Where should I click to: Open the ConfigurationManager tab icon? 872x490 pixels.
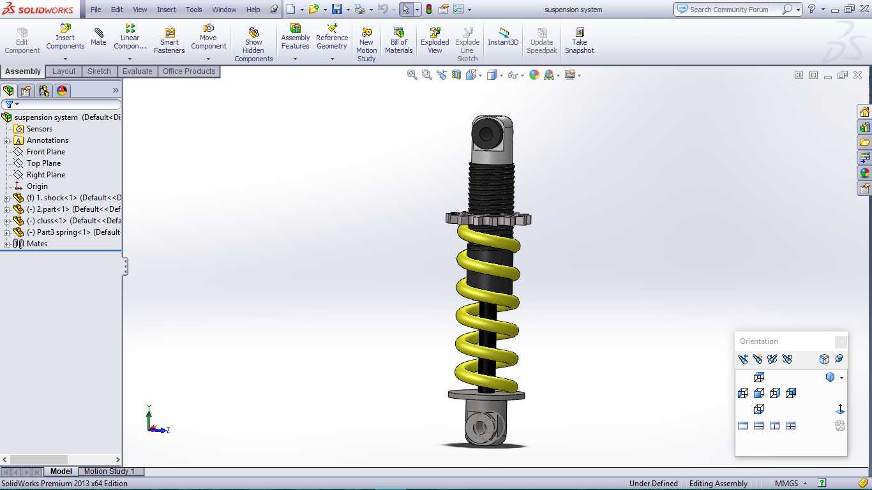pyautogui.click(x=43, y=91)
